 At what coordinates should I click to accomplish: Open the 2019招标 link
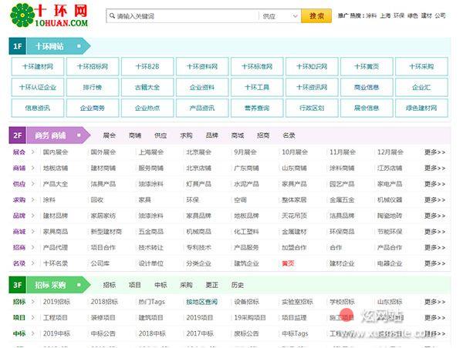pos(56,302)
